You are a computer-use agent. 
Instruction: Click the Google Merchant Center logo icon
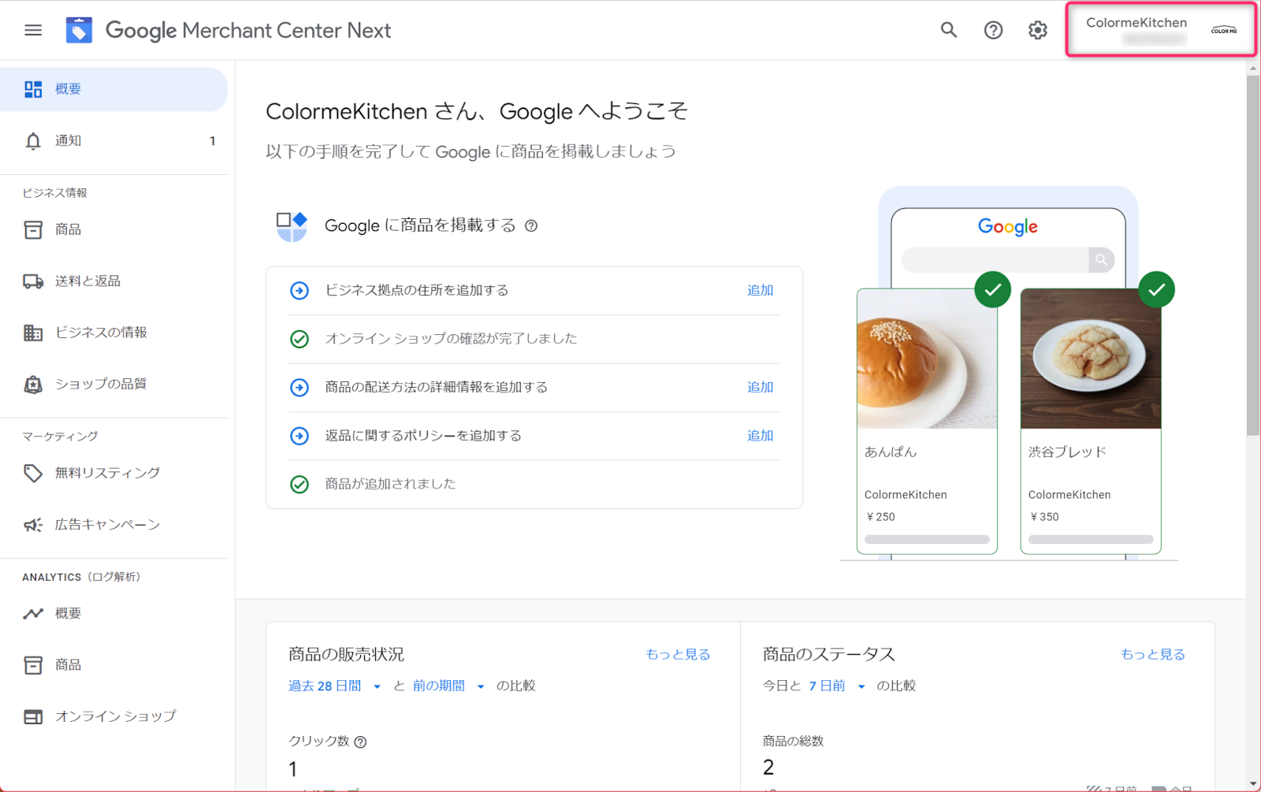click(79, 30)
